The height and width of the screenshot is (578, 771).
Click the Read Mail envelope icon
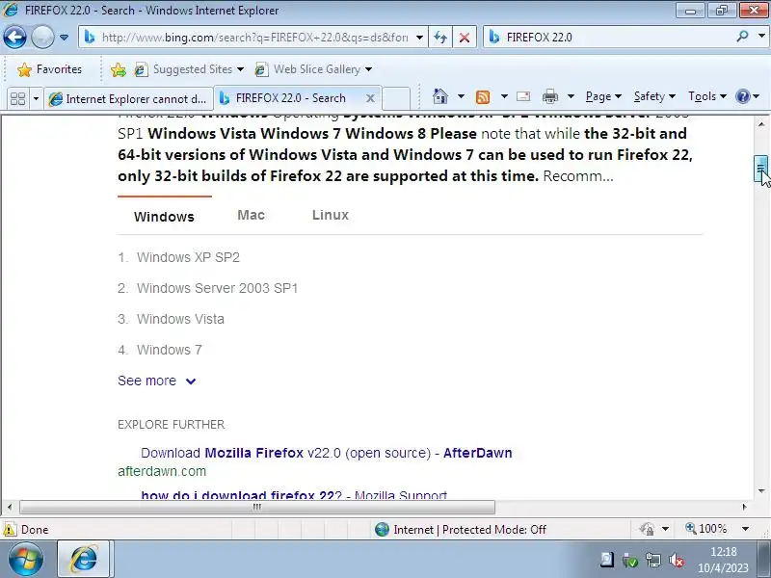(523, 96)
